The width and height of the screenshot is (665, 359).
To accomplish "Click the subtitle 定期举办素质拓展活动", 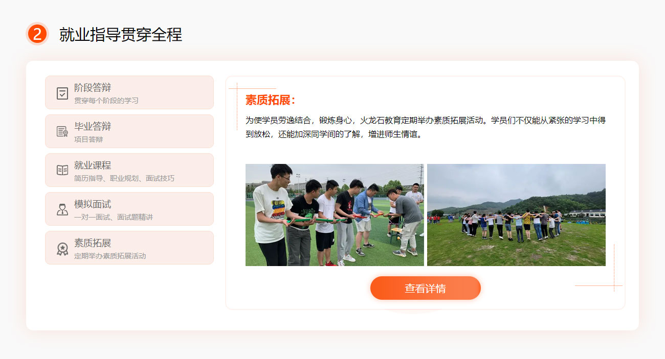I will pos(110,256).
